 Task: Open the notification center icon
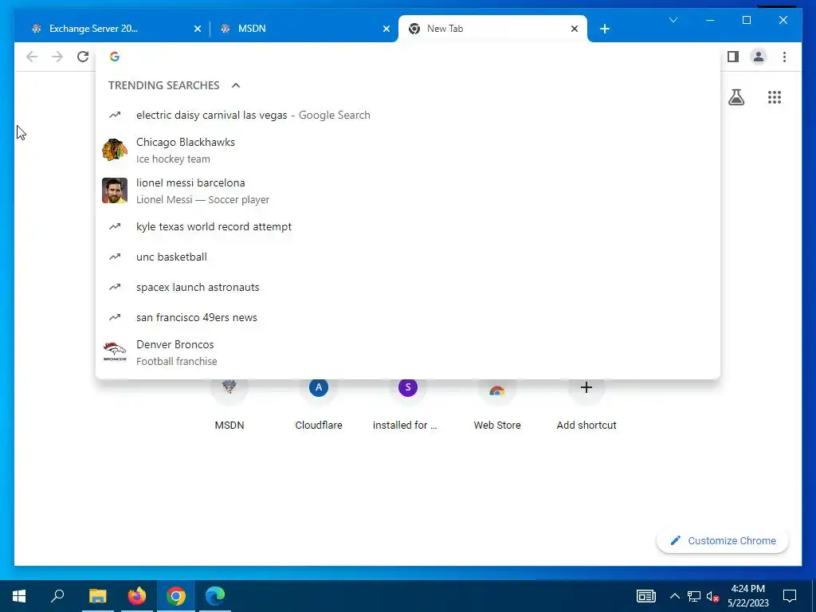[790, 596]
